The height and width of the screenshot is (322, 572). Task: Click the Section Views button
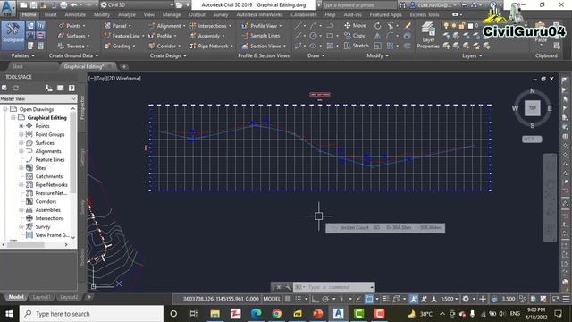[x=264, y=46]
